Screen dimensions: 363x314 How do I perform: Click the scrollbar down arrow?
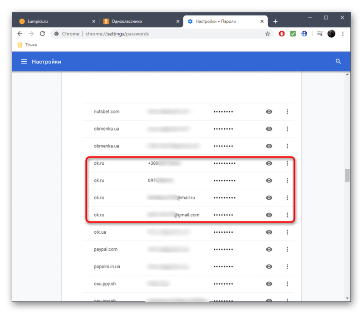(x=347, y=298)
